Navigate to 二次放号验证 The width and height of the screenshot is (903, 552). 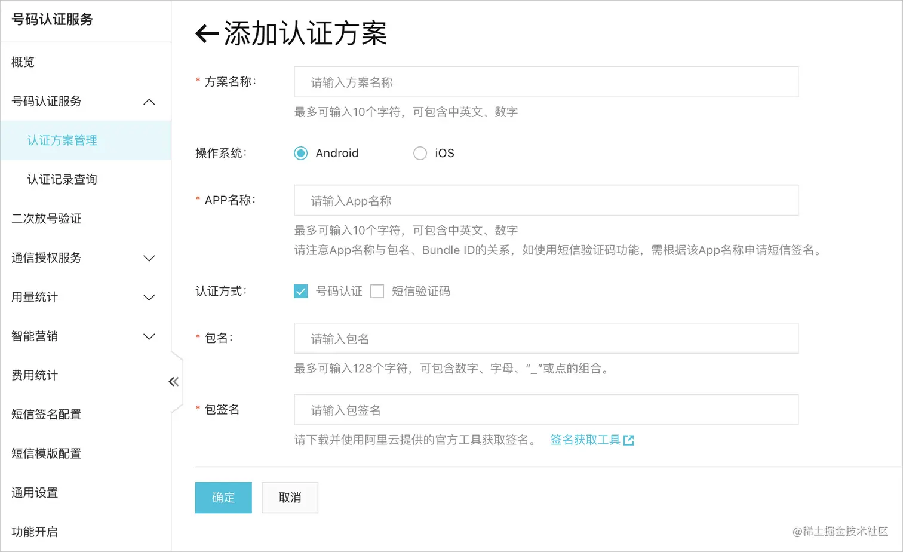47,219
